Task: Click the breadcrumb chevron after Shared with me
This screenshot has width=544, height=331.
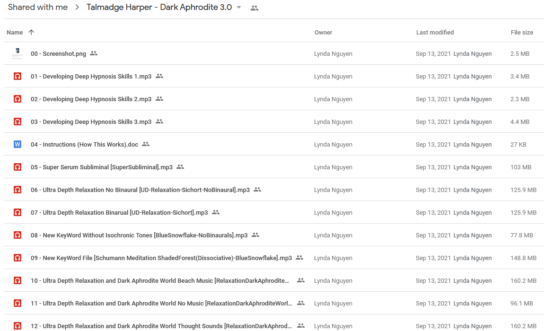Action: pos(77,7)
